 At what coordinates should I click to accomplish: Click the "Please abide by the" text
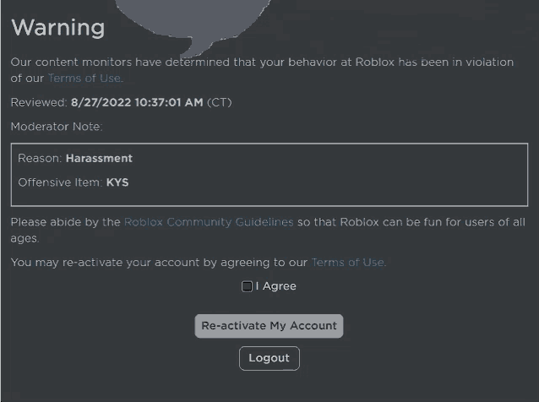click(66, 222)
